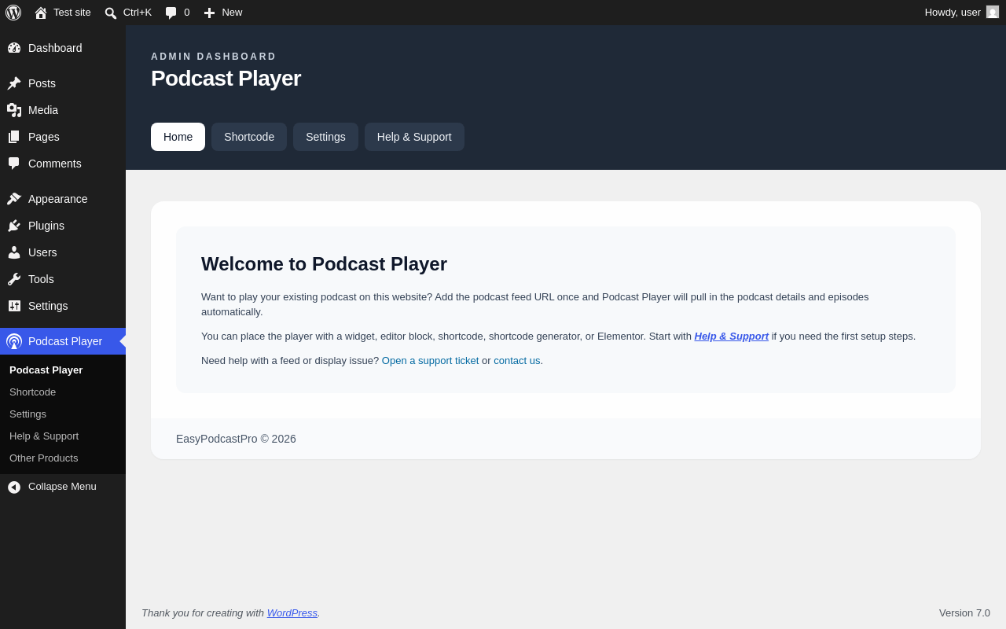This screenshot has width=1006, height=629.
Task: Open the WordPress link in footer
Action: (292, 613)
